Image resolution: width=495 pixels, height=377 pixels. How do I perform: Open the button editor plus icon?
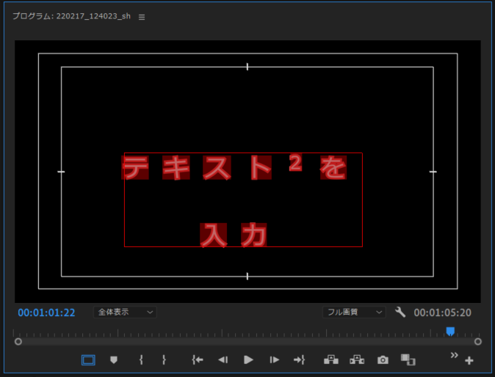click(469, 361)
